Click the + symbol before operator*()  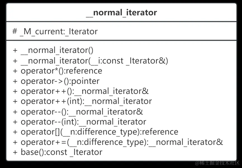tap(15, 71)
